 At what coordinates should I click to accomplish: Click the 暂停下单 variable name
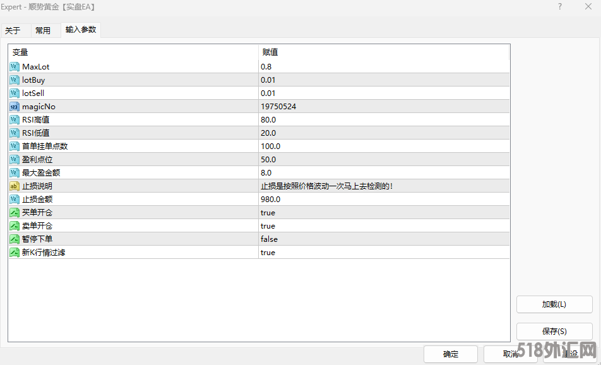[37, 239]
